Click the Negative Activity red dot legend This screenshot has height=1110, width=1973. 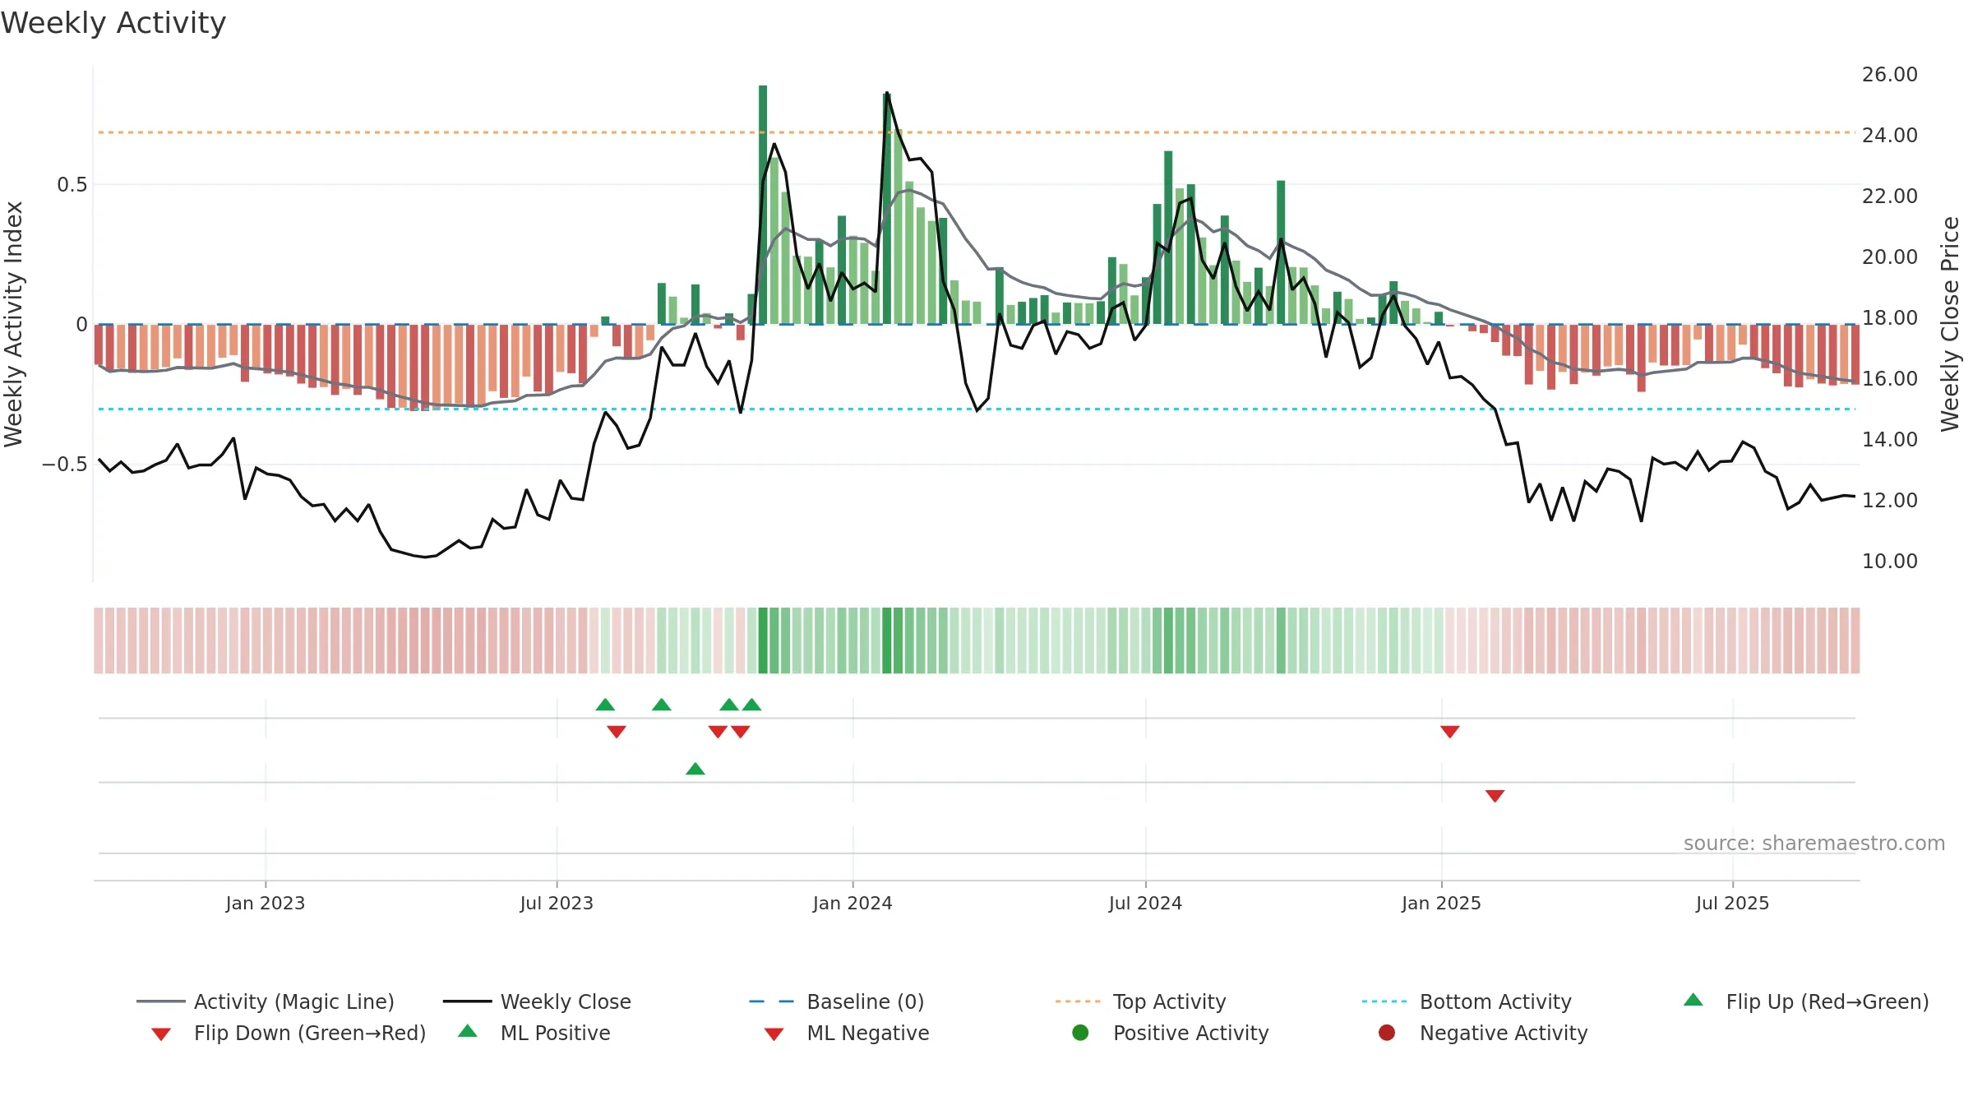(1387, 1033)
